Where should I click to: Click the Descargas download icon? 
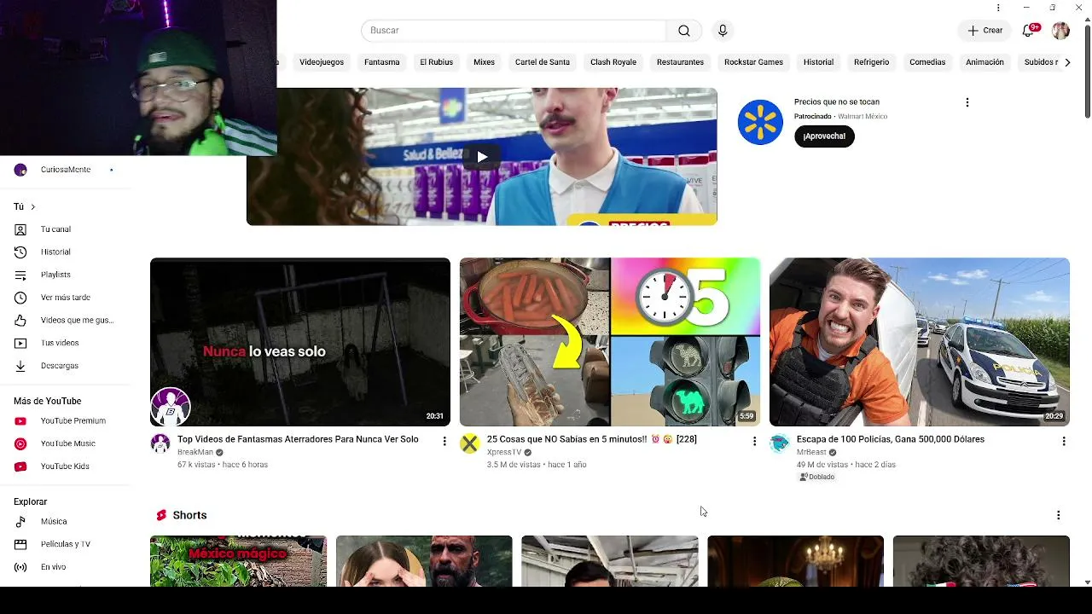click(x=20, y=366)
